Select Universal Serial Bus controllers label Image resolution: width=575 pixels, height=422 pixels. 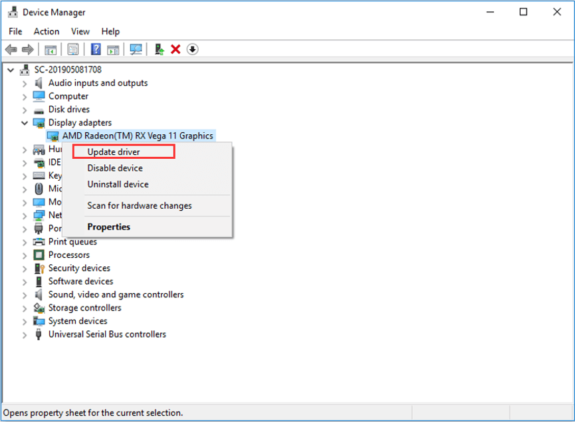coord(107,334)
